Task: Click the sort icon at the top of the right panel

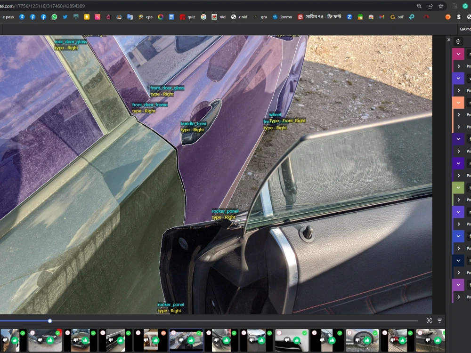Action: pyautogui.click(x=458, y=41)
